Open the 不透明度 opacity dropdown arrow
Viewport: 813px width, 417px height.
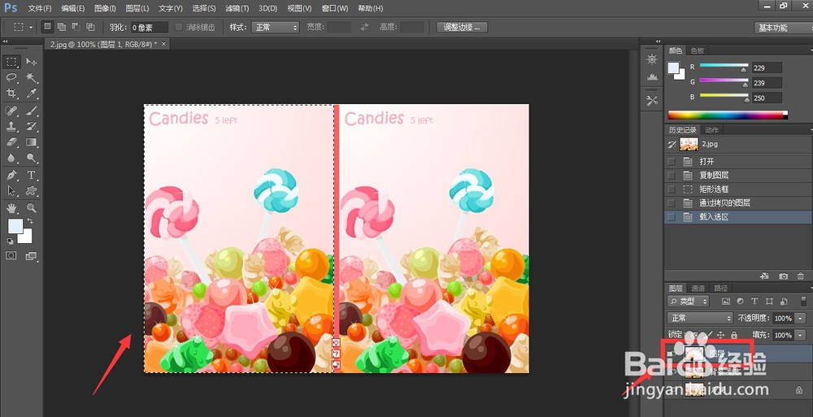point(801,318)
